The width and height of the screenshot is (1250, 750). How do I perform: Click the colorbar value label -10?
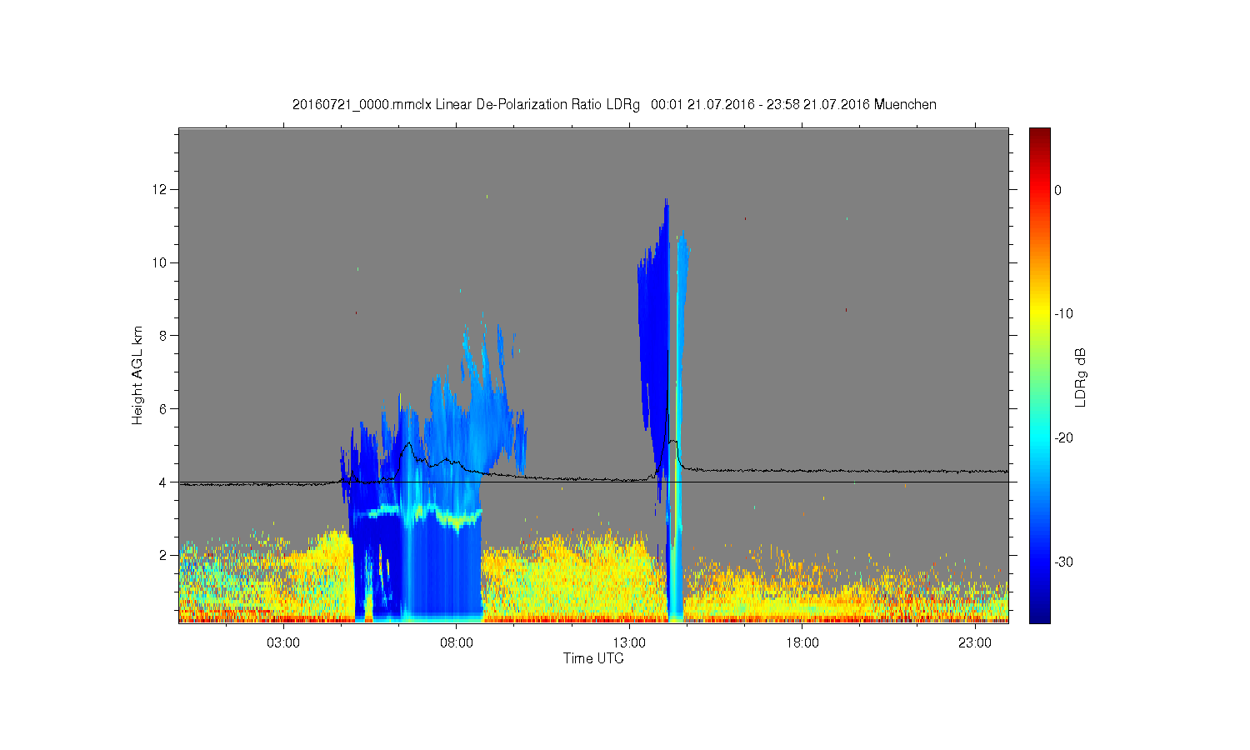point(1062,314)
